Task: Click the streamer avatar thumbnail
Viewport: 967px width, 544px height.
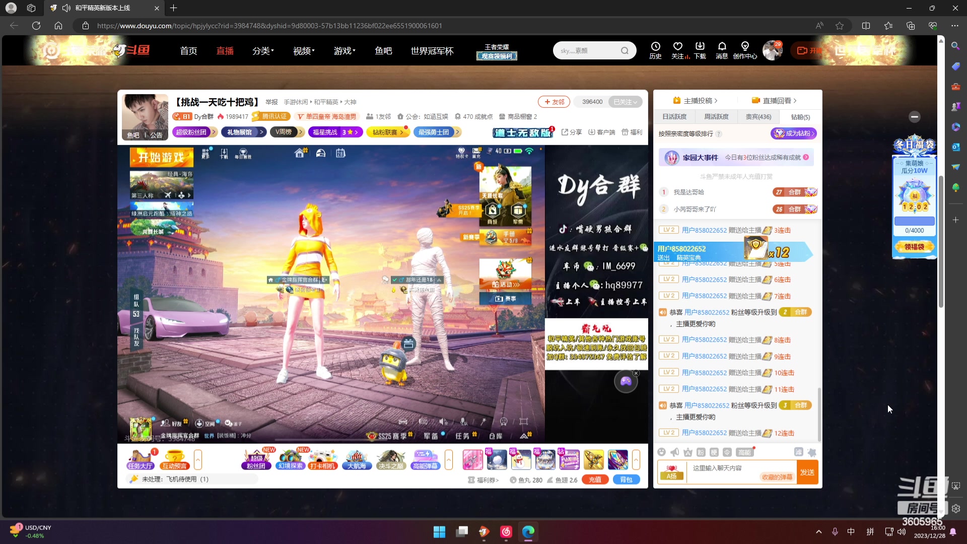Action: tap(145, 117)
